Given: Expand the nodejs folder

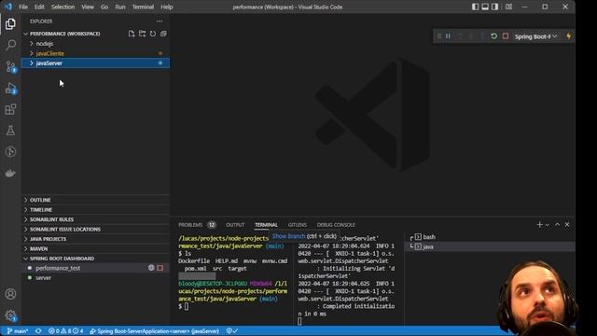Looking at the screenshot, I should pos(32,44).
